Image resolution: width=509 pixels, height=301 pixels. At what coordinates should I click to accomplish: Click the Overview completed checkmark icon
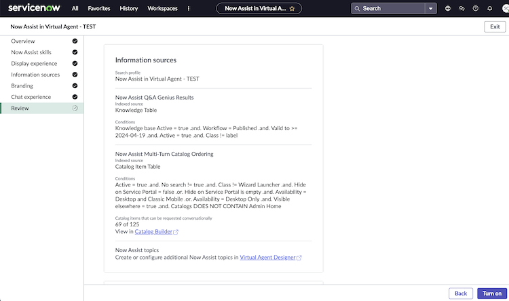click(x=75, y=41)
